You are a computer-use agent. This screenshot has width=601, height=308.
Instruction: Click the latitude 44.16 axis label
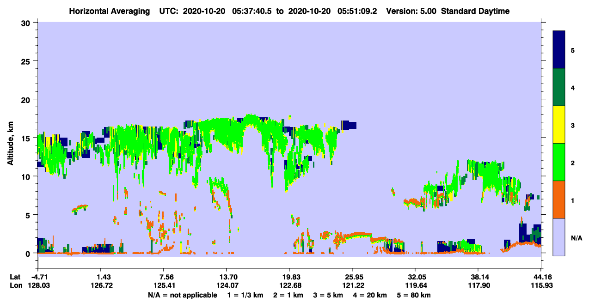point(541,277)
